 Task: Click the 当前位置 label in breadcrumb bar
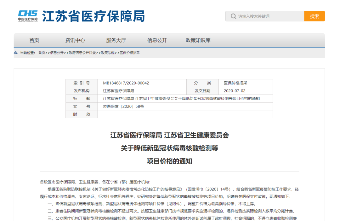[27, 53]
